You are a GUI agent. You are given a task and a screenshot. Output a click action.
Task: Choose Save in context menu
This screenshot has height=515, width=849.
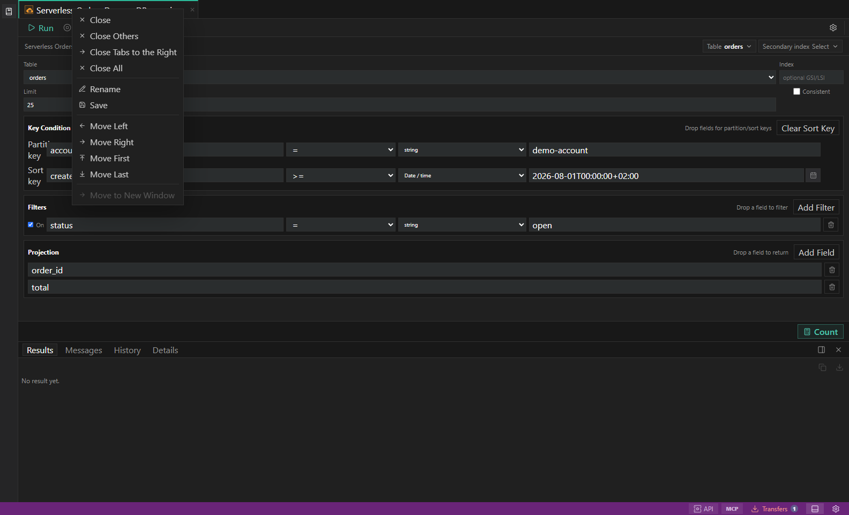click(x=128, y=105)
